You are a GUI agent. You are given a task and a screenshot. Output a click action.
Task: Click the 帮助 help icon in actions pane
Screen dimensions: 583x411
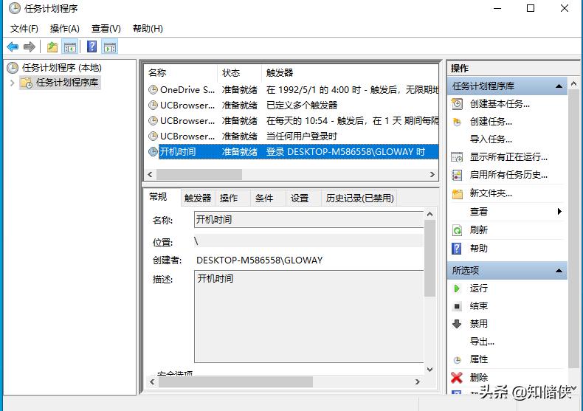click(457, 248)
